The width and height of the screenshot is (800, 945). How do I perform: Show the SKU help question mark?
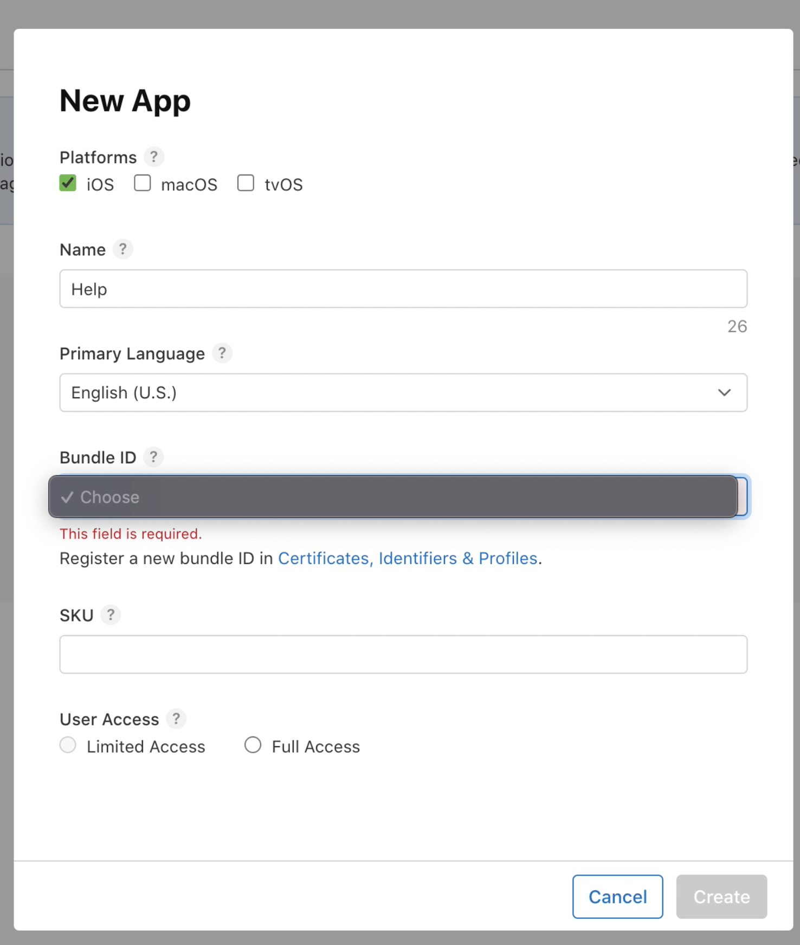click(x=111, y=615)
